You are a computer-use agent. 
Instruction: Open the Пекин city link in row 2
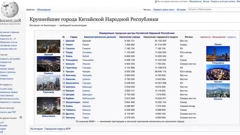pos(69,45)
